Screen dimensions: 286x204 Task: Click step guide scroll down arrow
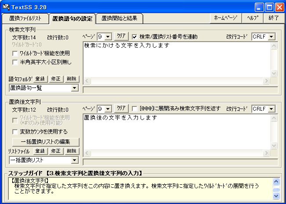pos(276,196)
